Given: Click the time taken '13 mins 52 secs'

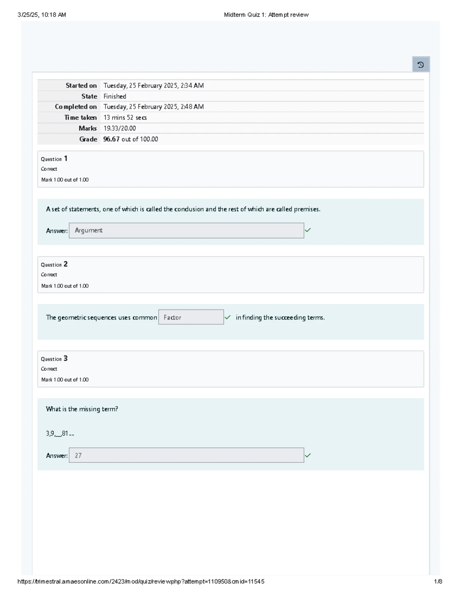Looking at the screenshot, I should click(x=125, y=118).
